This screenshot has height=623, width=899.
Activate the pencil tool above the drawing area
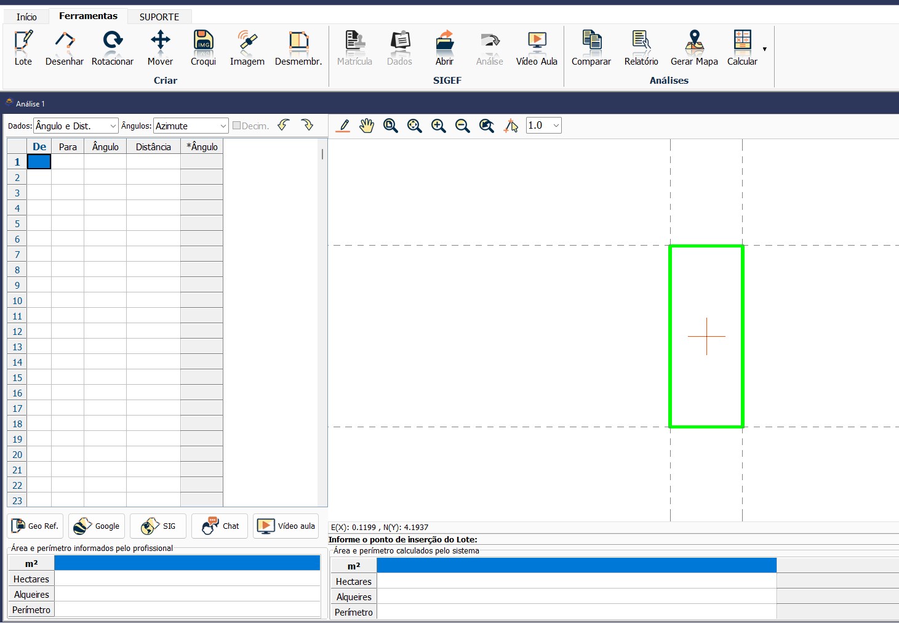pyautogui.click(x=343, y=126)
